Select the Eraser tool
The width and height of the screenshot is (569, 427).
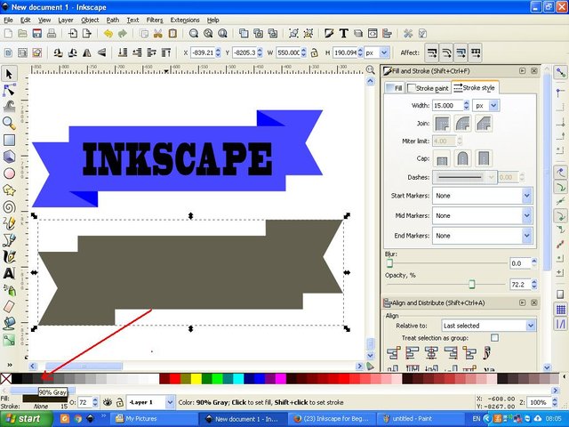click(x=9, y=306)
